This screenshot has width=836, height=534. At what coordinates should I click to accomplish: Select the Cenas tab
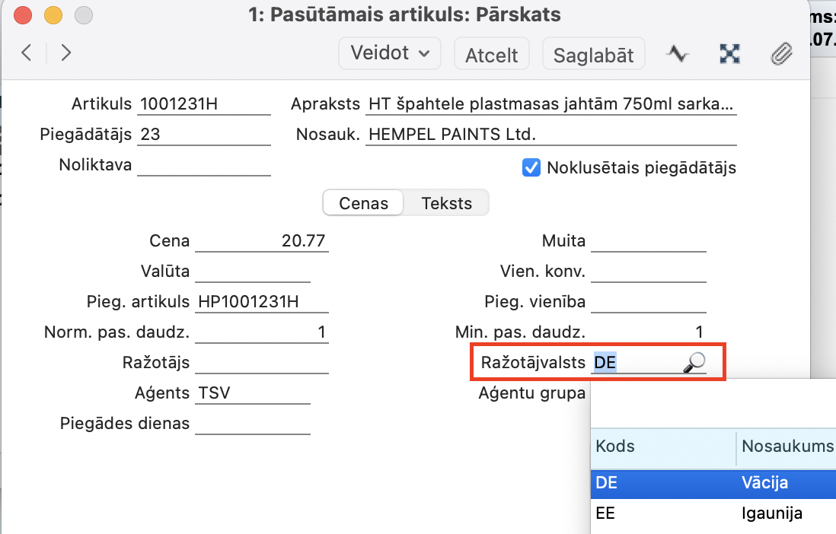click(x=363, y=204)
